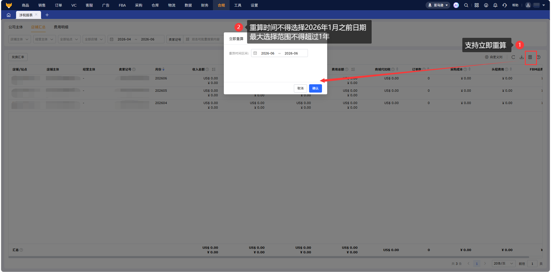Open the 全部站点 filter dropdown
Screen dimensions: 551x272
[69, 39]
